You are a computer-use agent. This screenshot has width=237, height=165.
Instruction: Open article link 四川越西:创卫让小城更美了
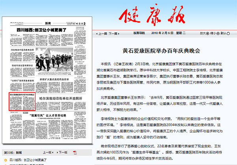click(28, 160)
